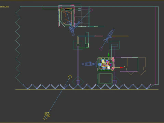Click the viewport label 'ed 010_001'
Image resolution: width=164 pixels, height=123 pixels.
tap(4, 7)
